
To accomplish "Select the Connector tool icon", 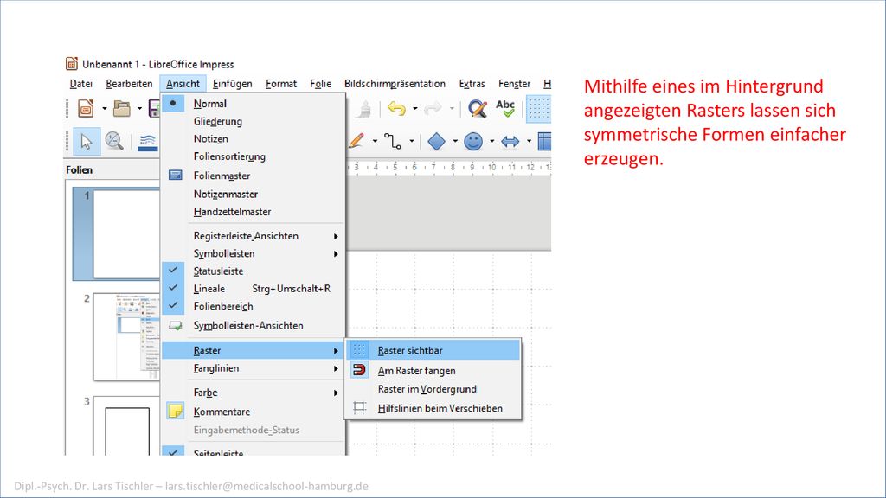I will (x=393, y=141).
